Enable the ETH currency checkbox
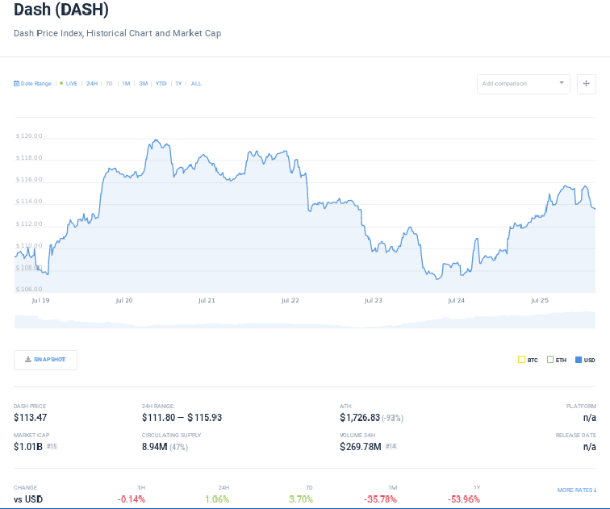The height and width of the screenshot is (509, 610). pos(550,360)
